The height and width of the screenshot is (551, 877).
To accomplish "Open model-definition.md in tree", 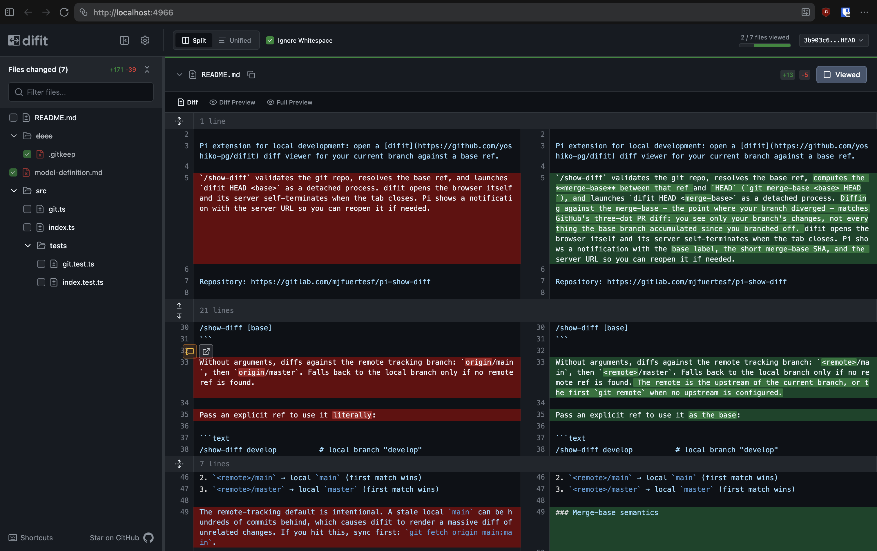I will click(x=68, y=172).
